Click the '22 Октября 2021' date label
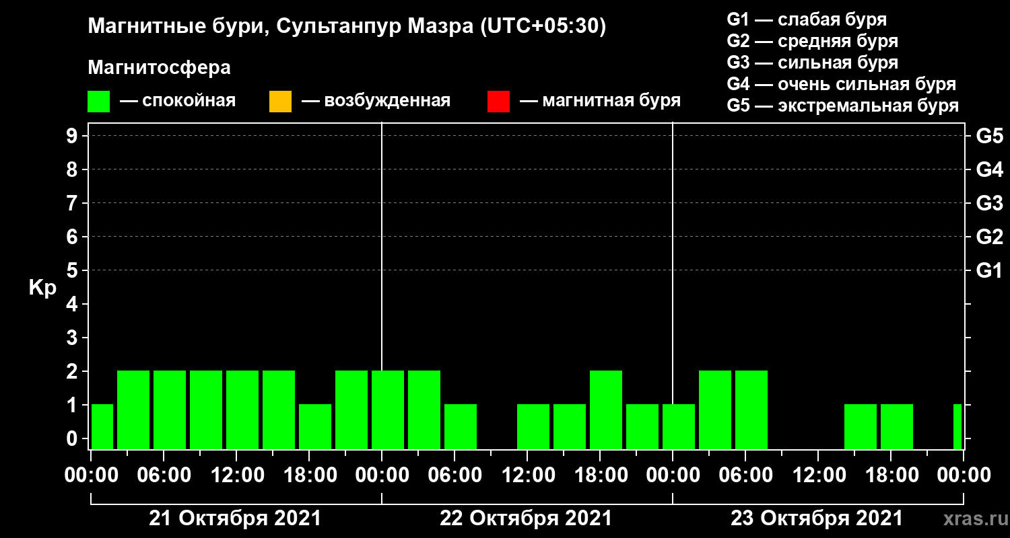 click(x=526, y=518)
